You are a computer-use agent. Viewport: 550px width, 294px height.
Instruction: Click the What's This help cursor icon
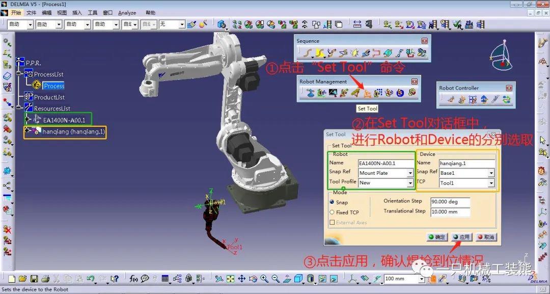[114, 279]
